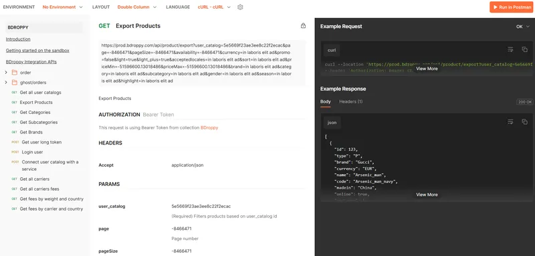The height and width of the screenshot is (256, 535).
Task: Open BDroppy Integration APIs link
Action: (x=31, y=62)
